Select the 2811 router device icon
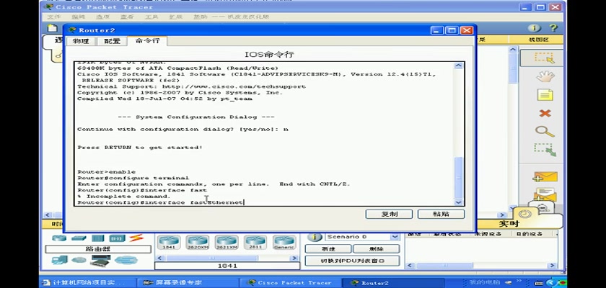 [x=252, y=242]
